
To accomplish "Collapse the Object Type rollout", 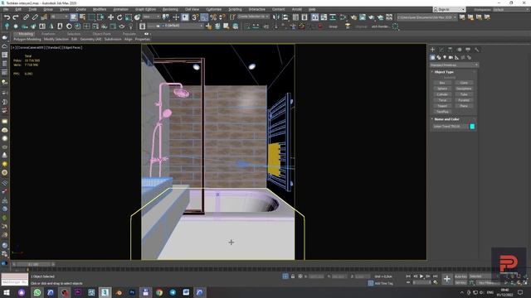I will coord(444,72).
